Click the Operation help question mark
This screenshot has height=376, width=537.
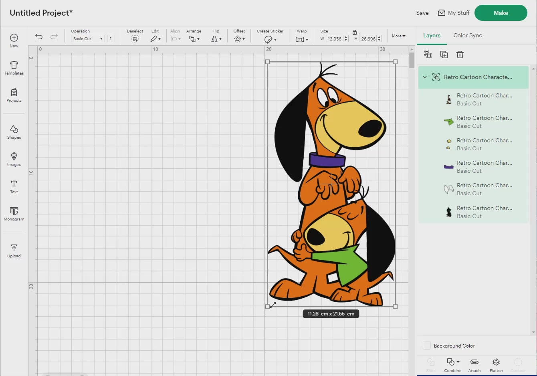pyautogui.click(x=111, y=39)
